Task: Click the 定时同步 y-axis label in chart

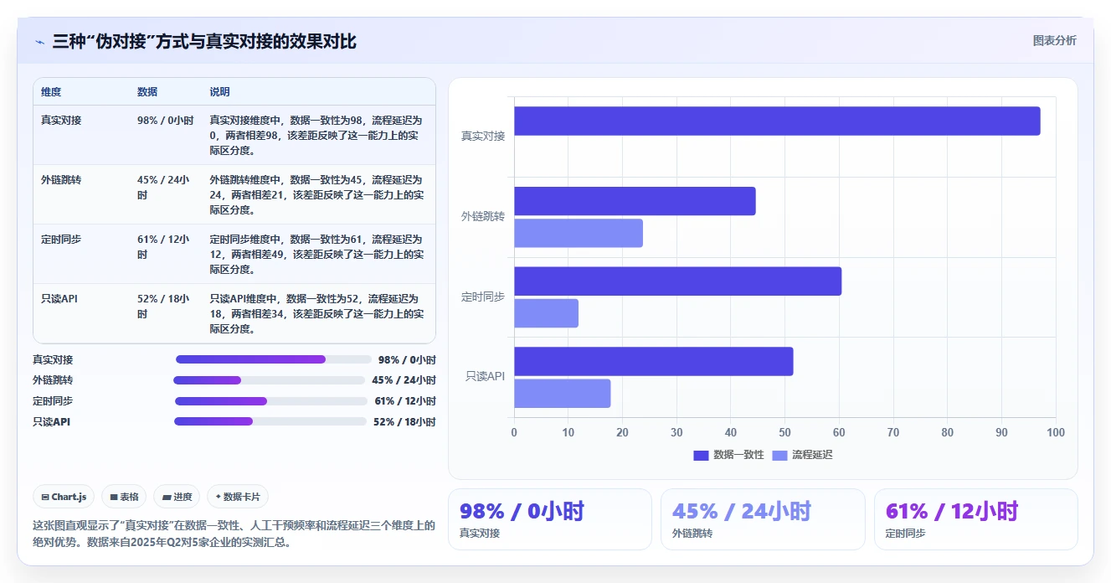Action: point(483,297)
